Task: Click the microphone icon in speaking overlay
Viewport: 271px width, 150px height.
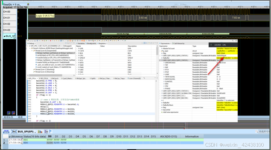Action: click(x=211, y=45)
